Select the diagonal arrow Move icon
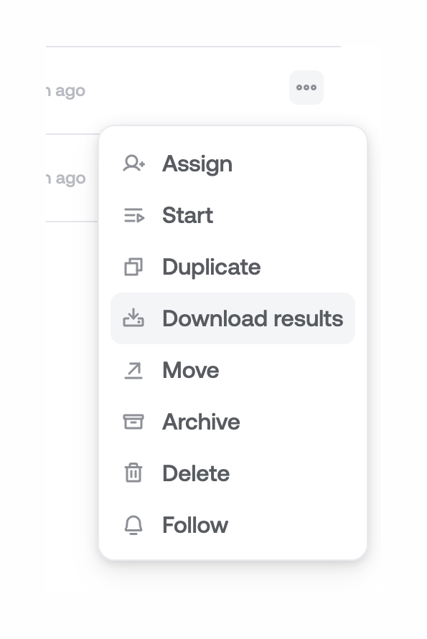This screenshot has width=427, height=639. [133, 370]
